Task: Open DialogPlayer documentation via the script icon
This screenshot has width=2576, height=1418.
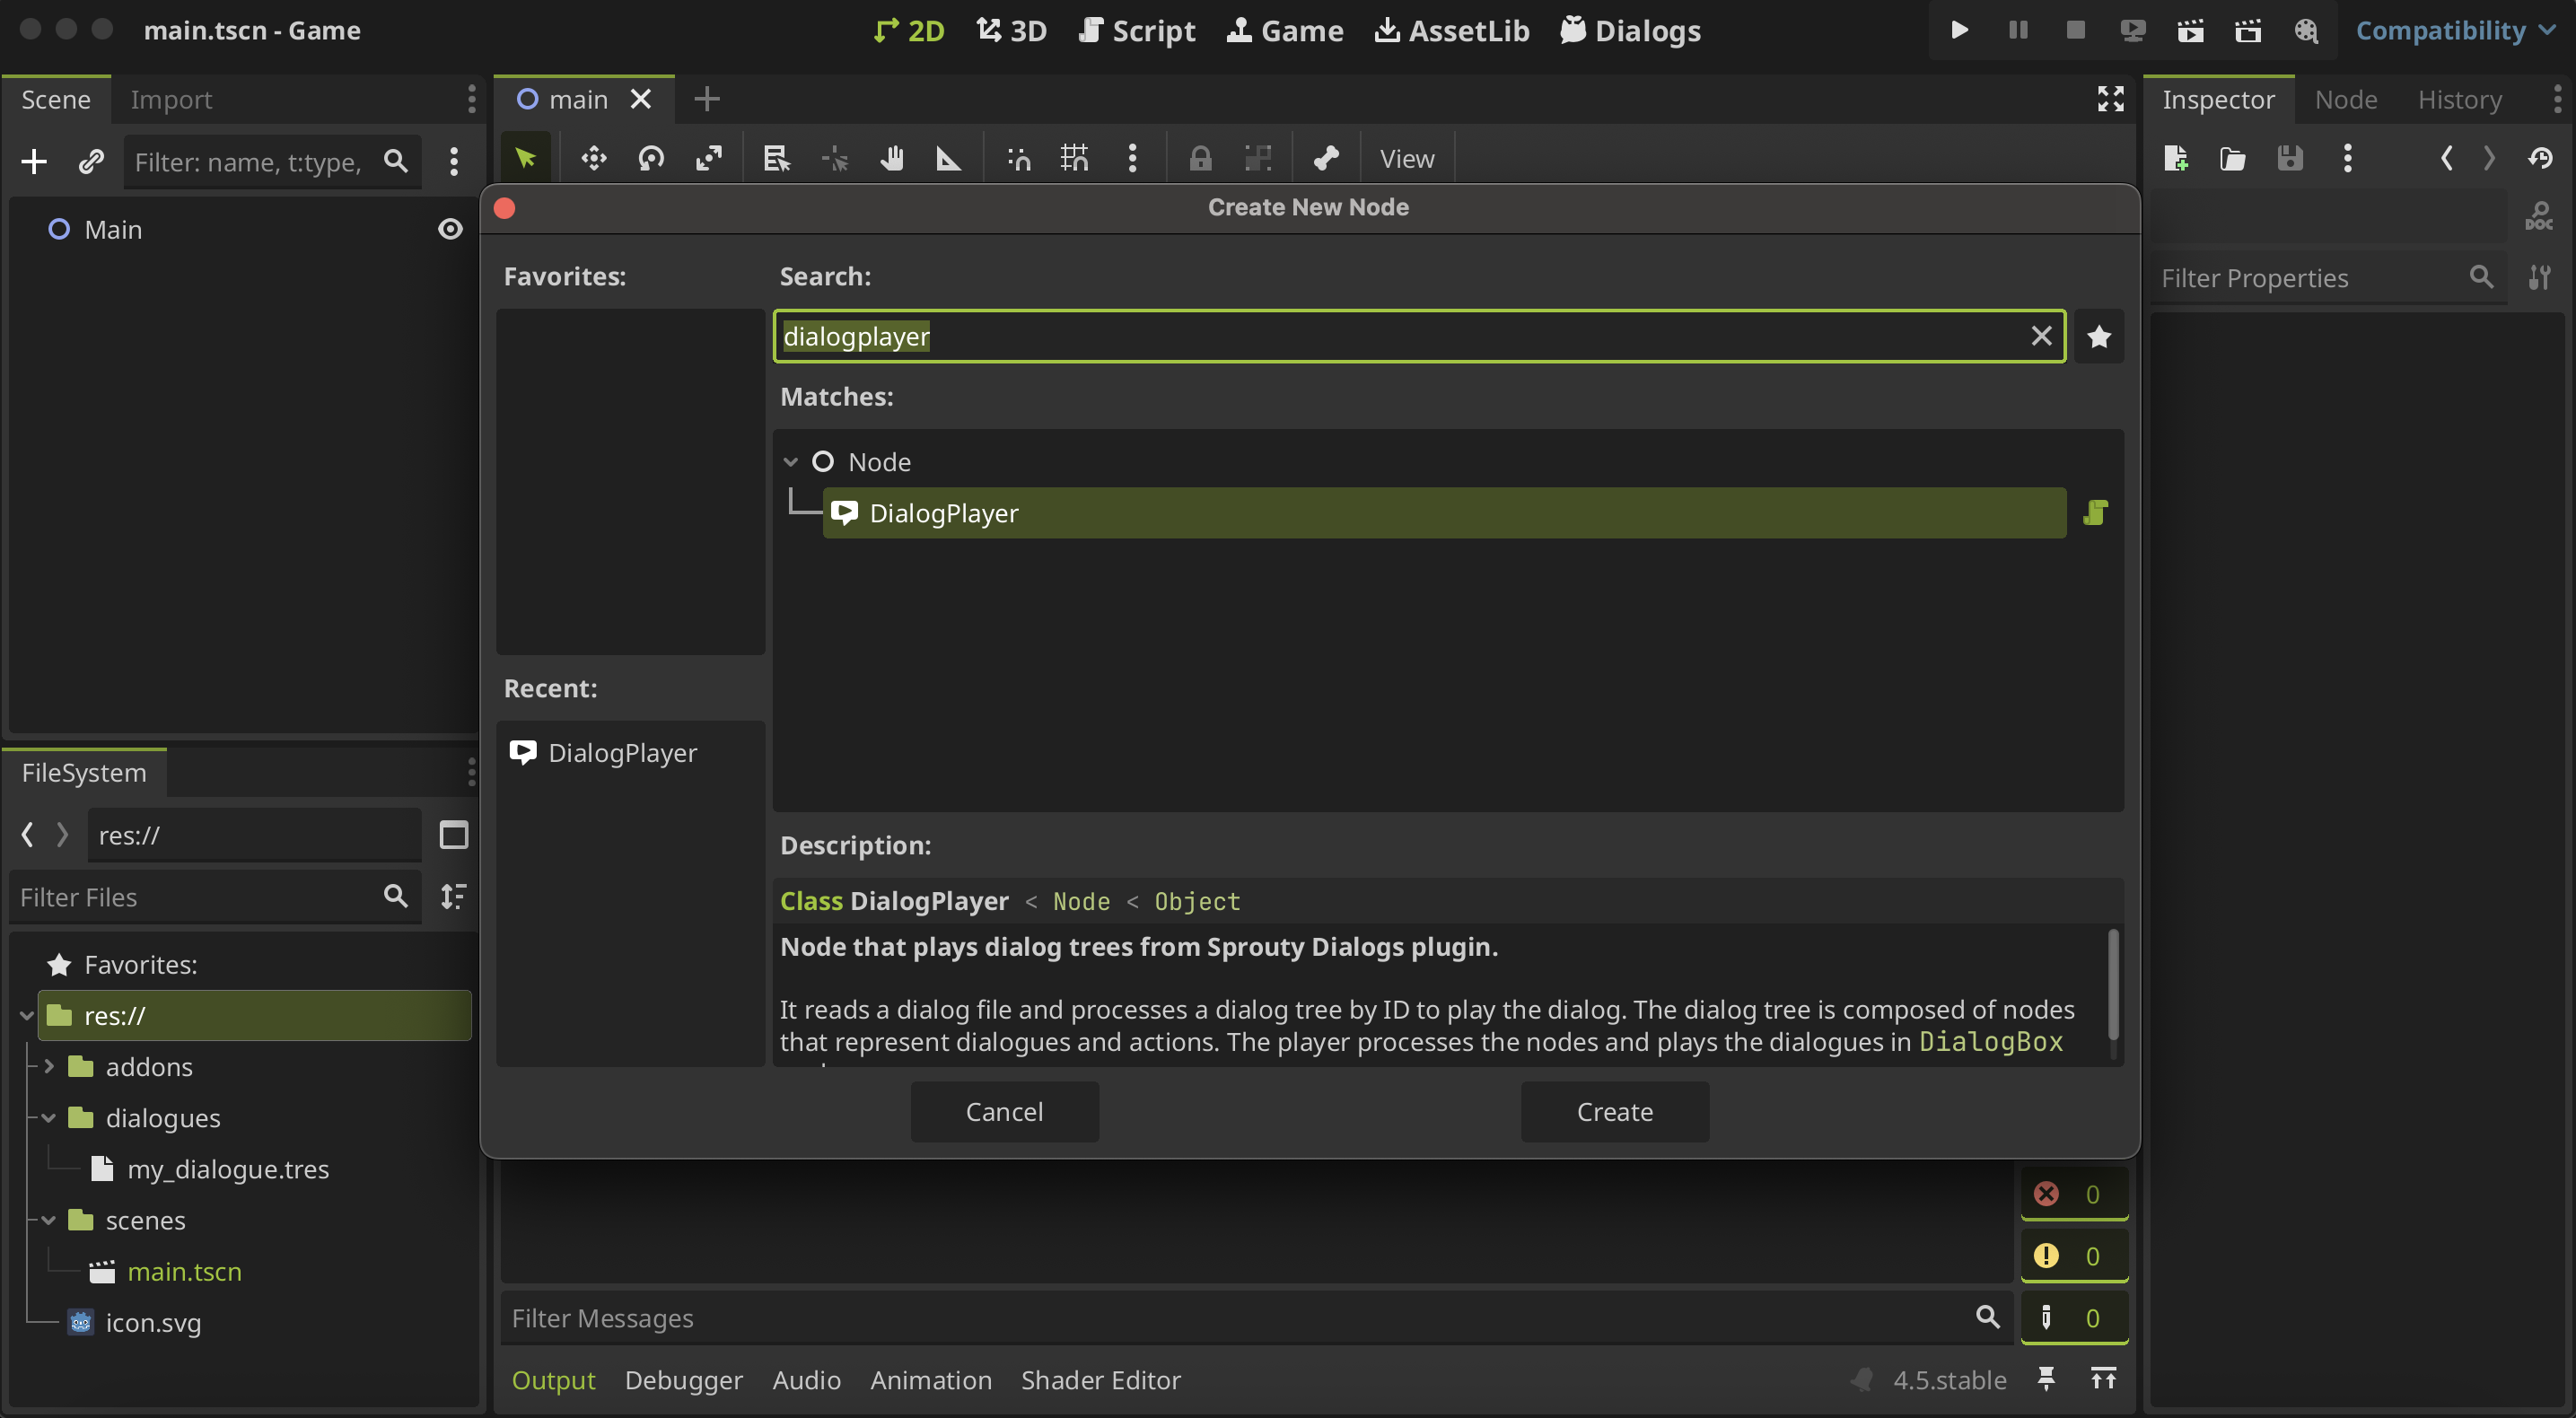Action: tap(2096, 512)
